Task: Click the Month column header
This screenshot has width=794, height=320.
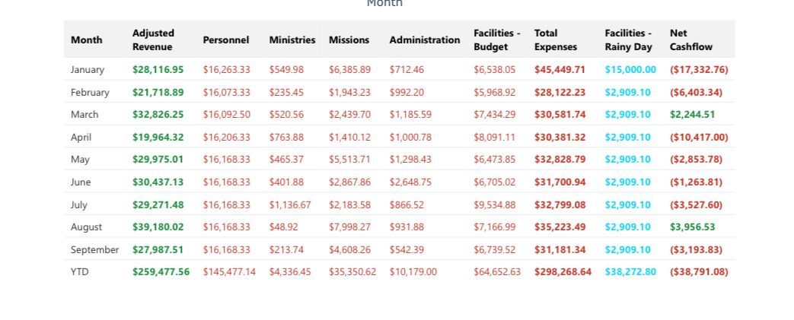Action: click(86, 40)
